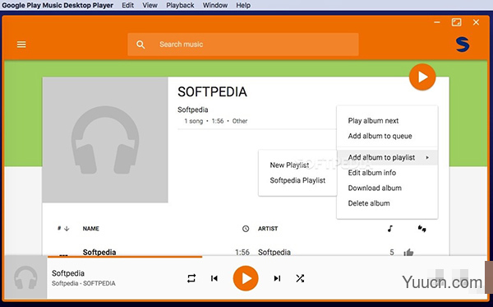The height and width of the screenshot is (307, 493).
Task: Sort by NAME column header
Action: click(91, 229)
